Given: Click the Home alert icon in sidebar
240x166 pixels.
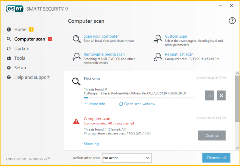Looking at the screenshot, I should (x=9, y=29).
